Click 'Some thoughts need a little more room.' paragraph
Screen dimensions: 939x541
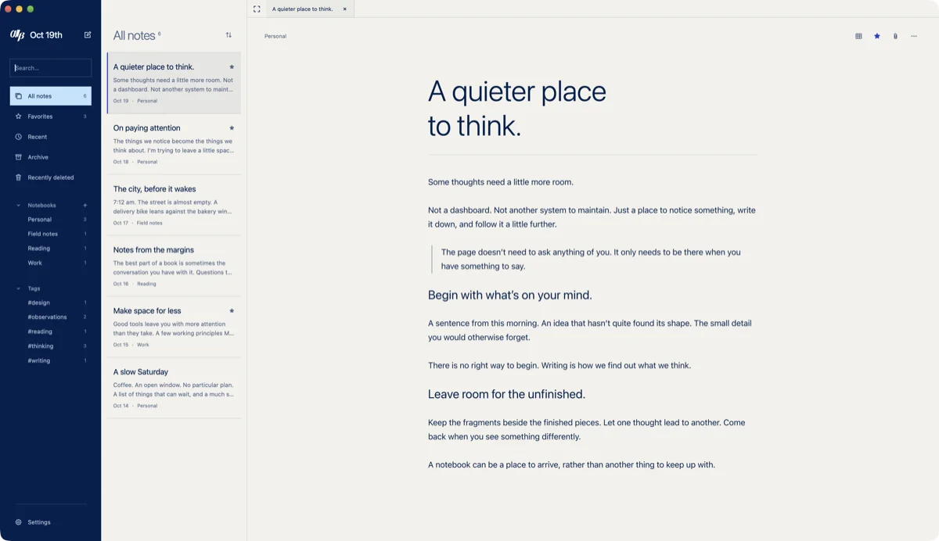click(x=501, y=182)
